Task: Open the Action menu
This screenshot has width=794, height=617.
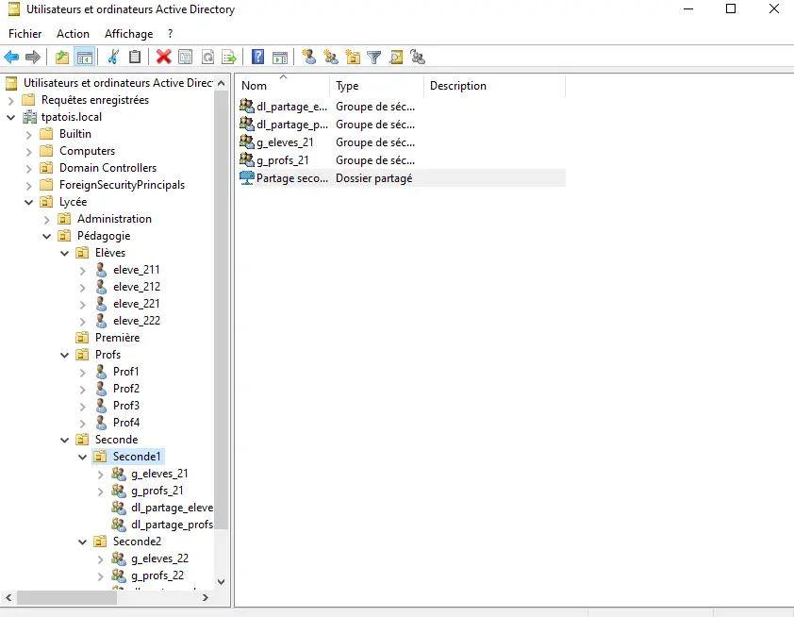Action: [x=73, y=33]
